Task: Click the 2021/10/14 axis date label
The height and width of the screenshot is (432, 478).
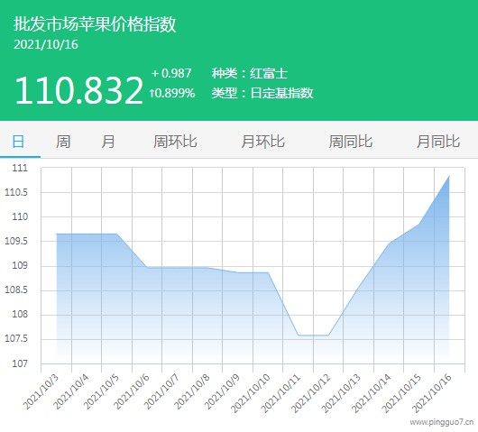Action: pos(371,393)
